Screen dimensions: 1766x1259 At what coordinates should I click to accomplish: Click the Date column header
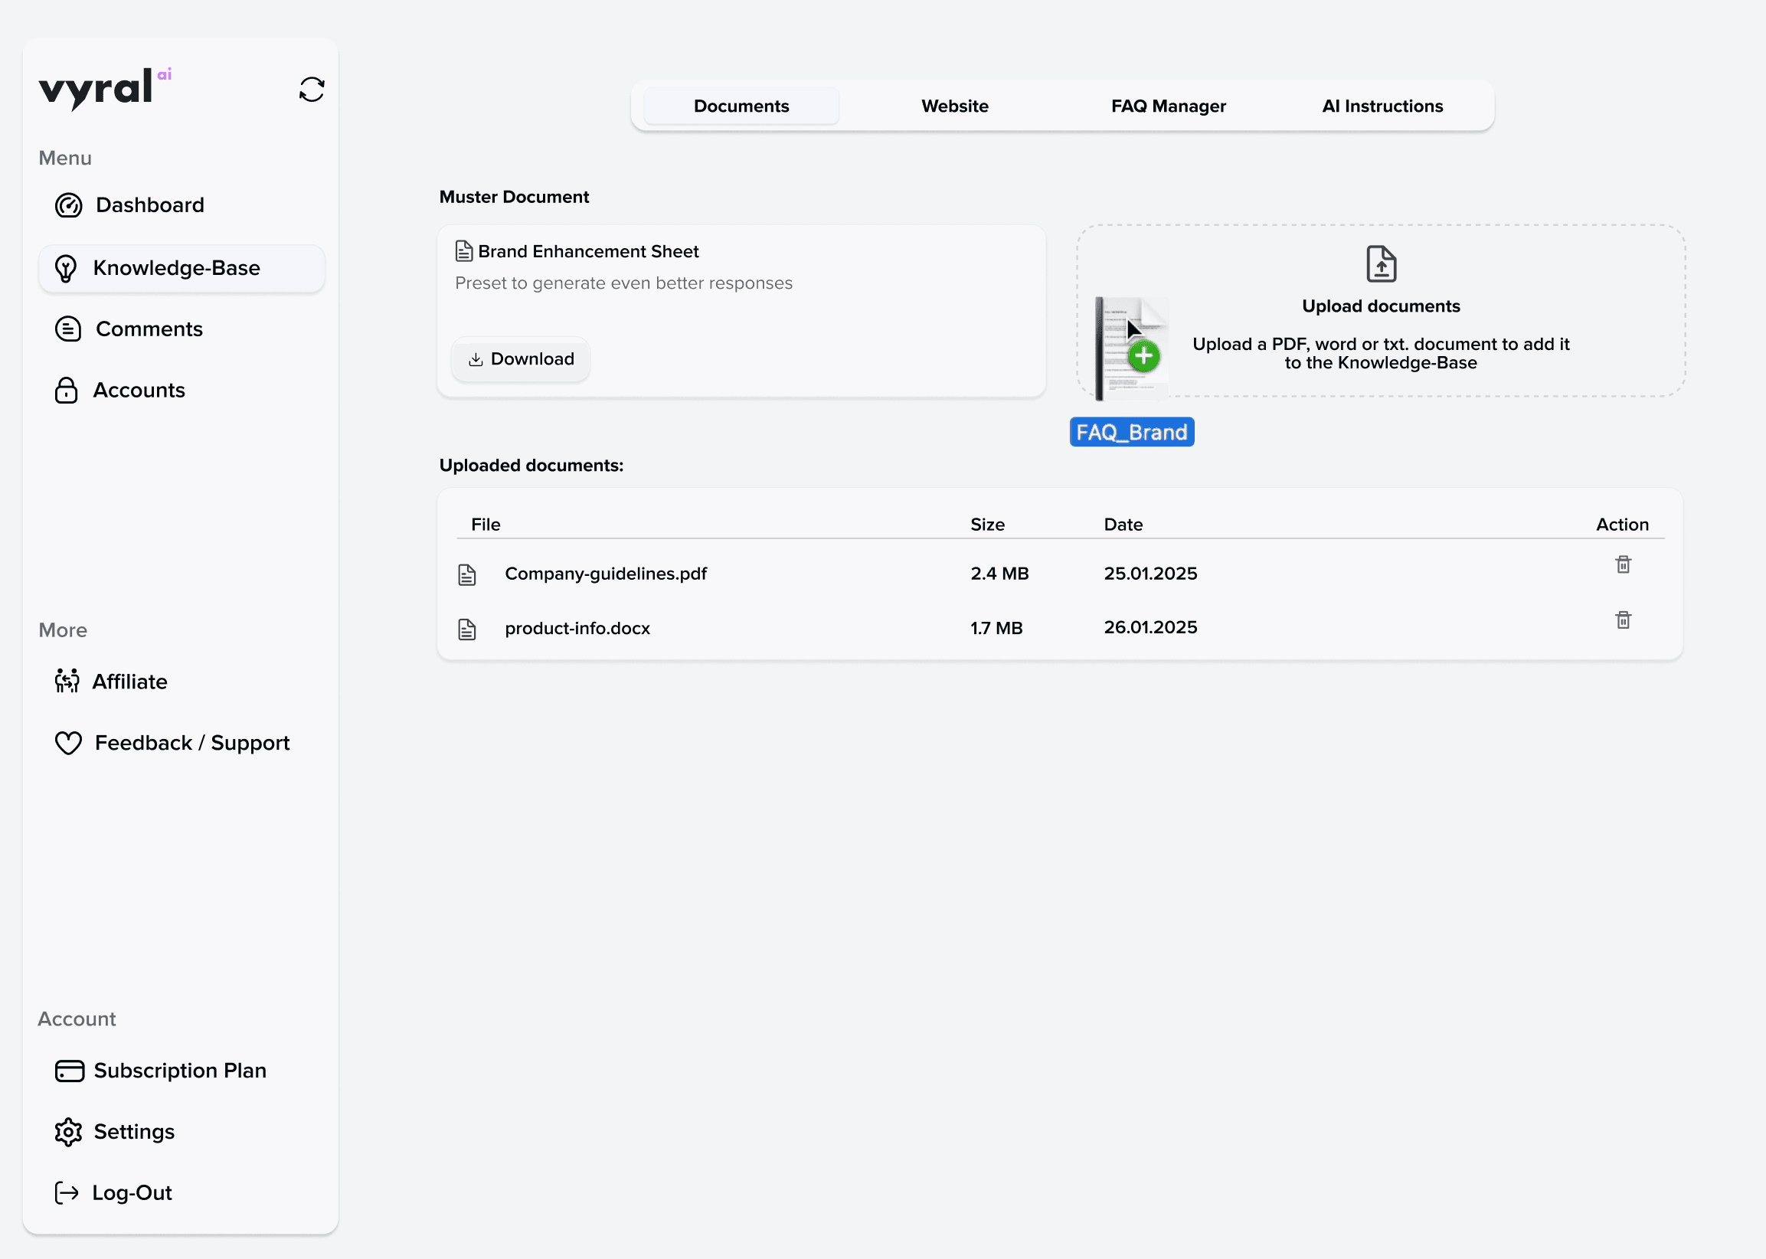coord(1123,525)
